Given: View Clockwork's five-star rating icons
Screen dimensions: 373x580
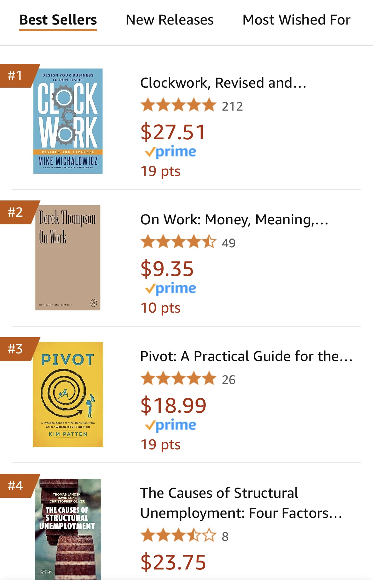Looking at the screenshot, I should point(178,105).
